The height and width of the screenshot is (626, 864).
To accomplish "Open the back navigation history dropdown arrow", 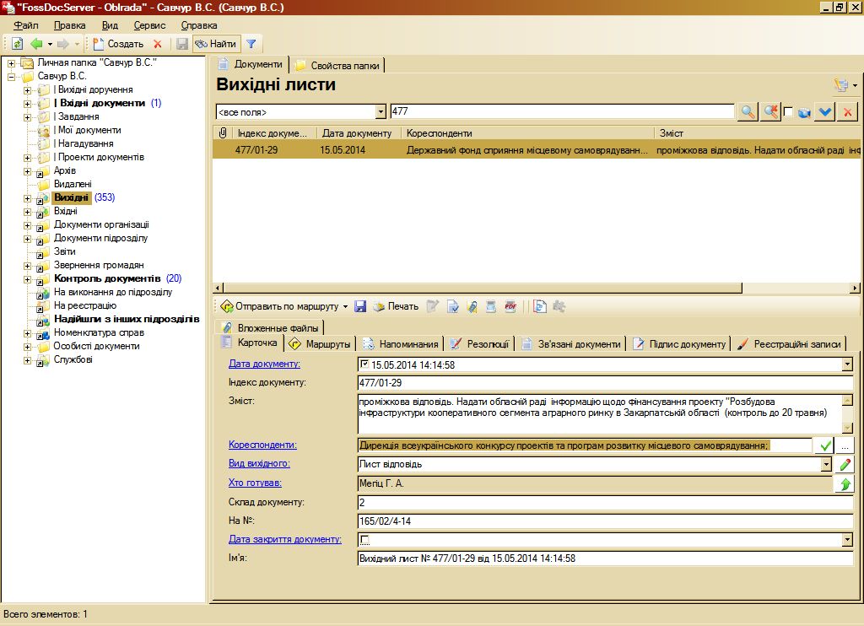I will tap(50, 44).
